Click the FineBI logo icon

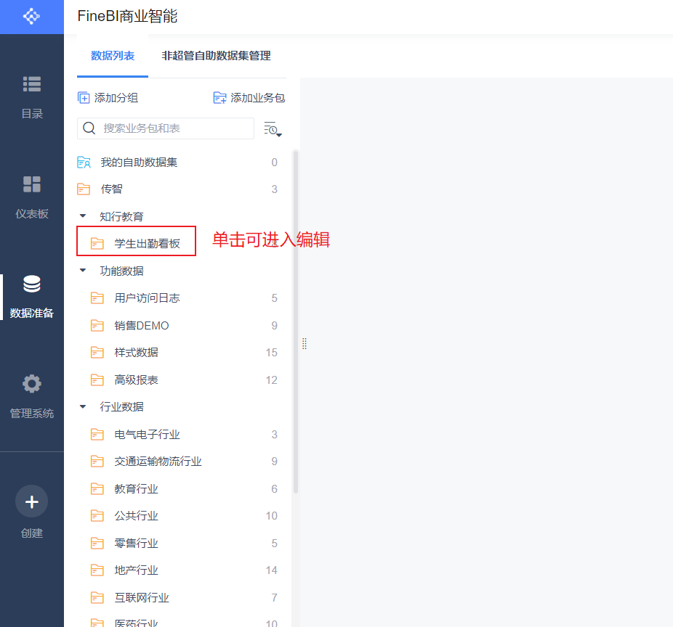point(31,17)
